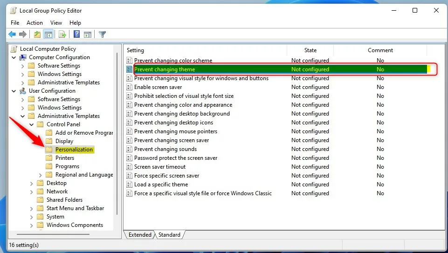
Task: Expand the Start Menu and Taskbar node
Action: pos(31,209)
